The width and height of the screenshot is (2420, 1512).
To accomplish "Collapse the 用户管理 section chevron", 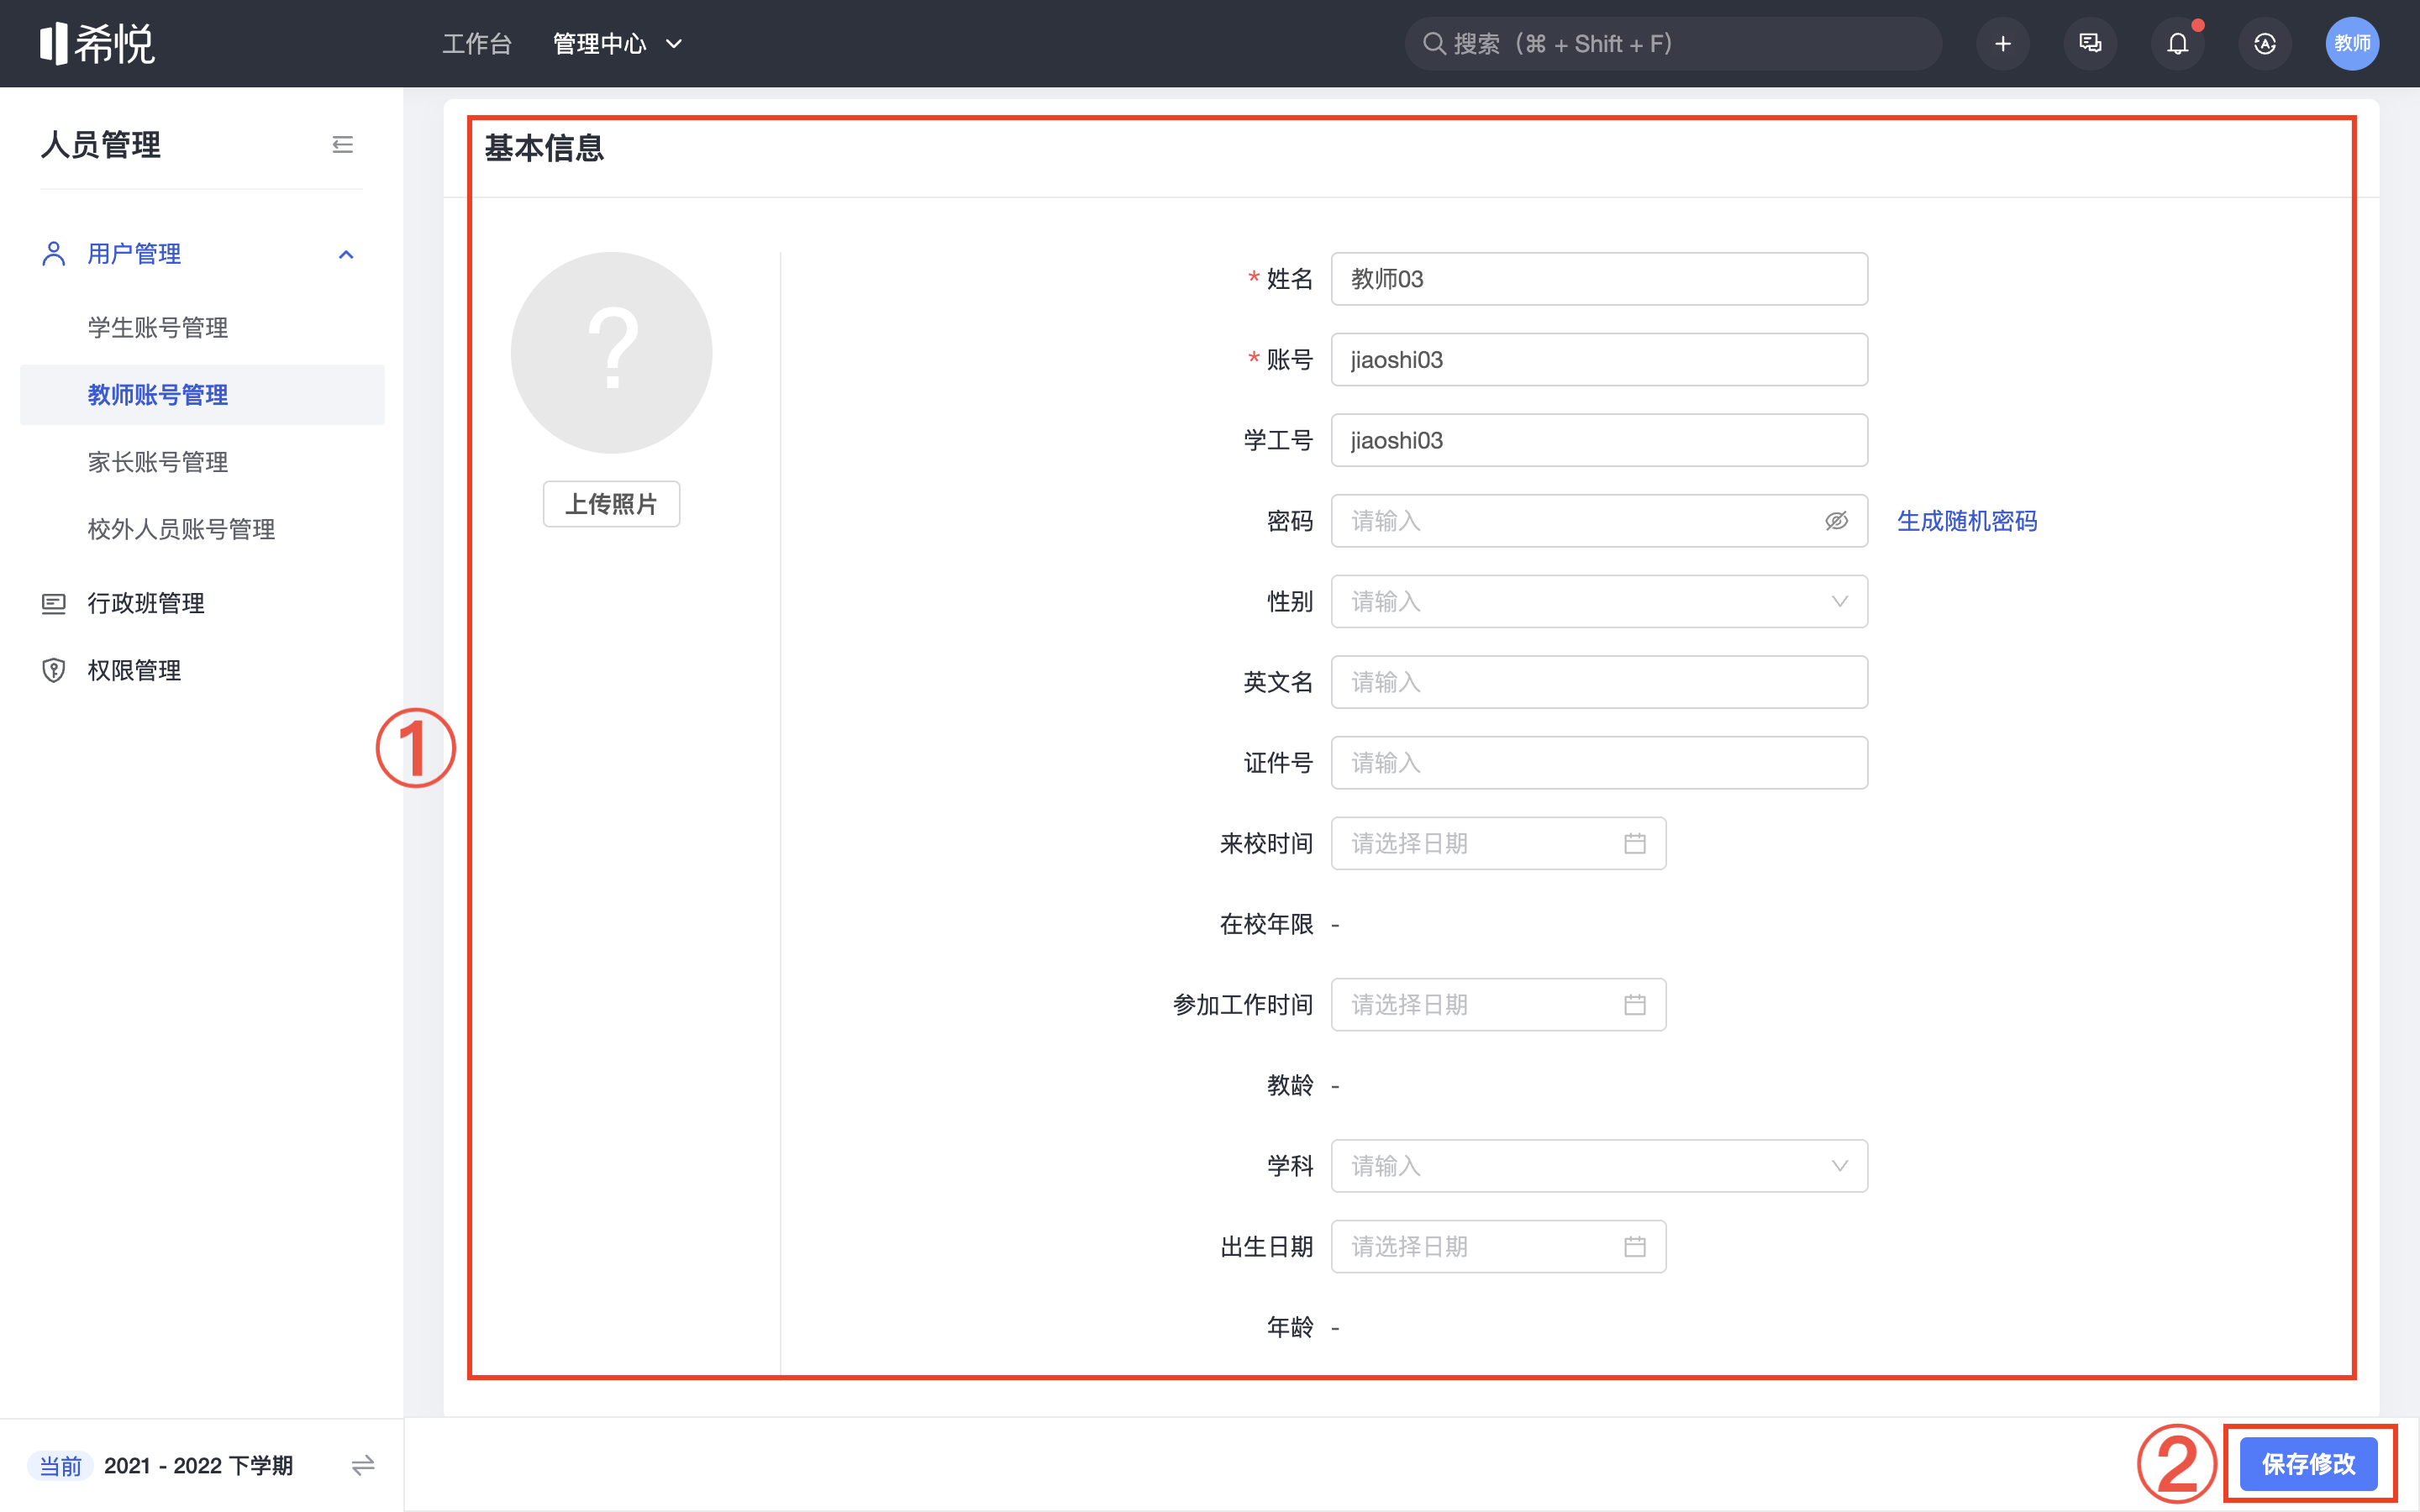I will (x=346, y=254).
